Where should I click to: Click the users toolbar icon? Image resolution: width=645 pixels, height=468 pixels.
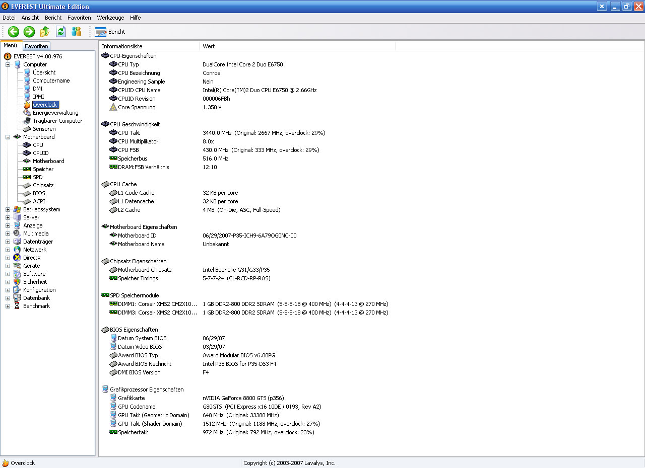point(77,32)
